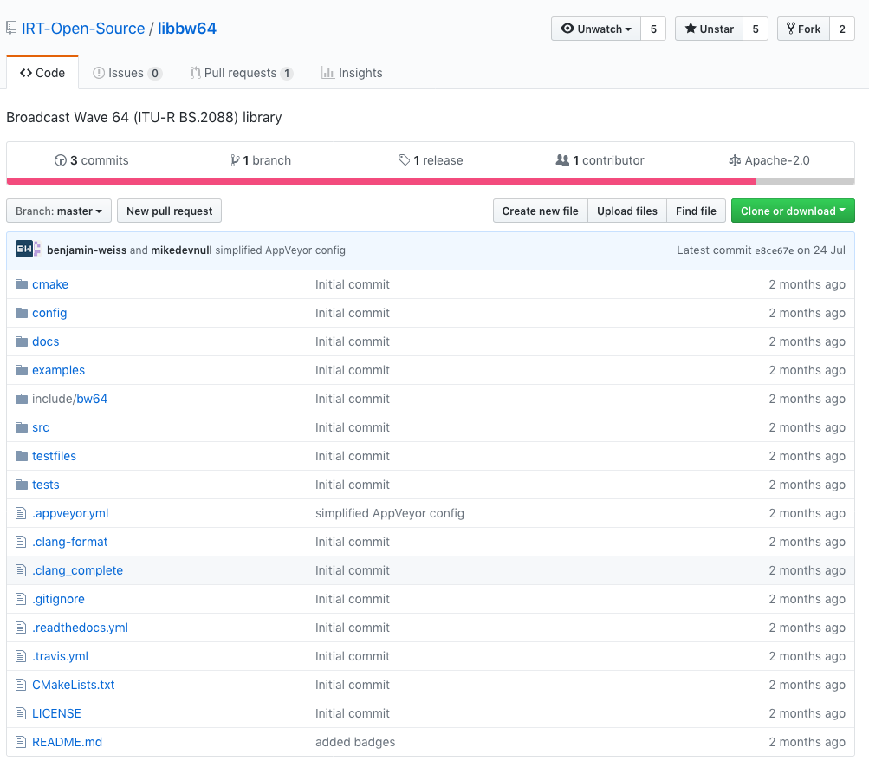
Task: Click the benjamin-weiss BW avatar
Action: point(24,249)
